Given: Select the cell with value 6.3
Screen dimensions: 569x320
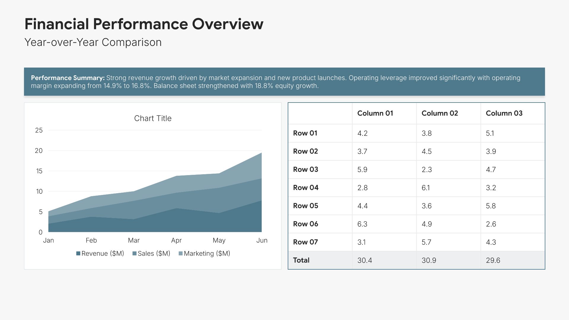Looking at the screenshot, I should point(362,224).
